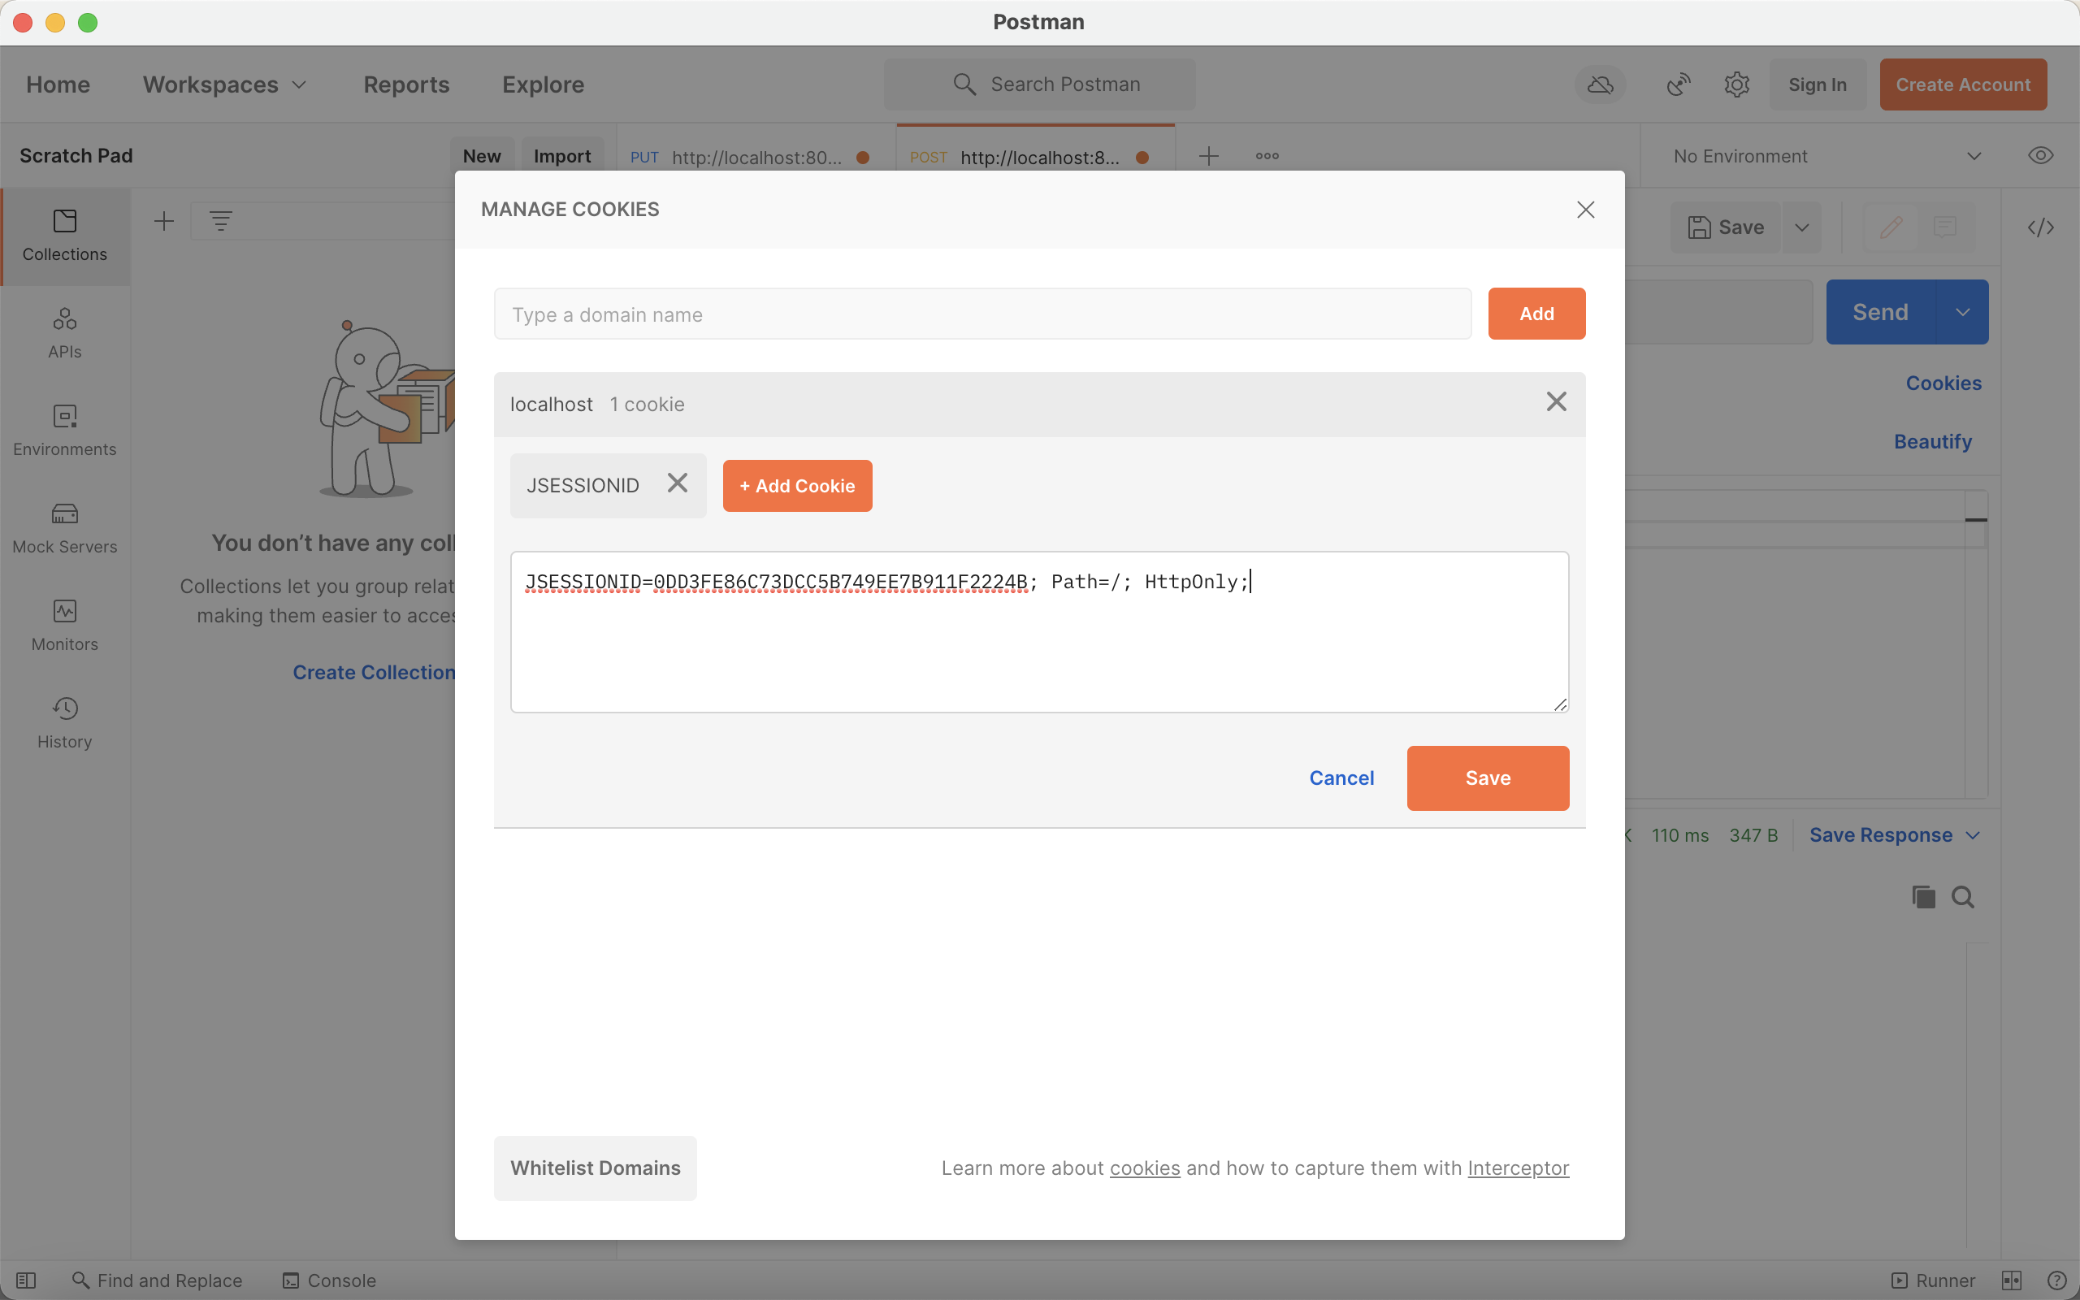Toggle sidebar visibility in status bar
This screenshot has width=2080, height=1300.
[26, 1280]
